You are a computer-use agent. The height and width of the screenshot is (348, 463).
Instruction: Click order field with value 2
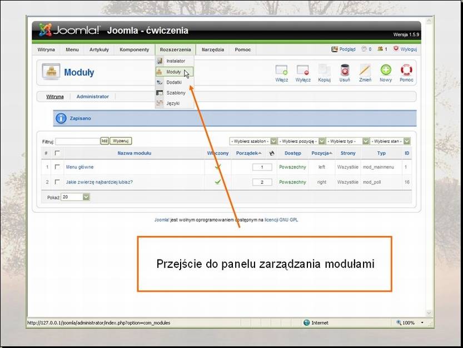point(262,182)
